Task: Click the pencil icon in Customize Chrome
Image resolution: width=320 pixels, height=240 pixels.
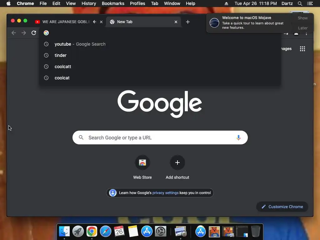Action: tap(264, 207)
